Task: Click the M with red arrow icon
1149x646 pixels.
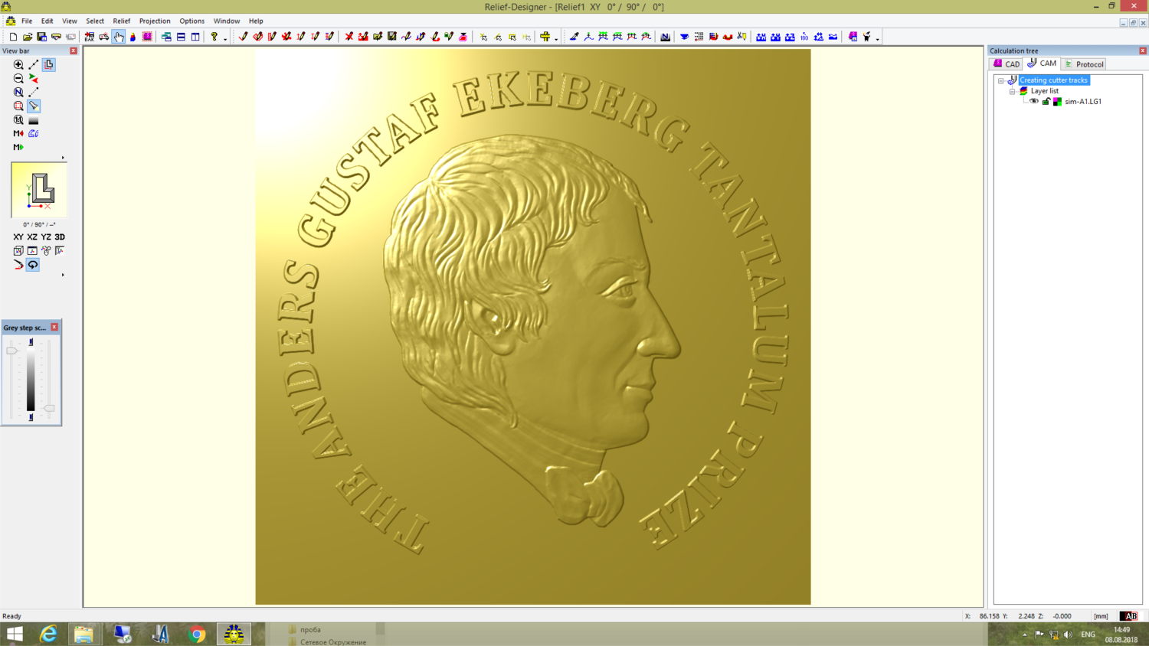Action: pos(18,133)
